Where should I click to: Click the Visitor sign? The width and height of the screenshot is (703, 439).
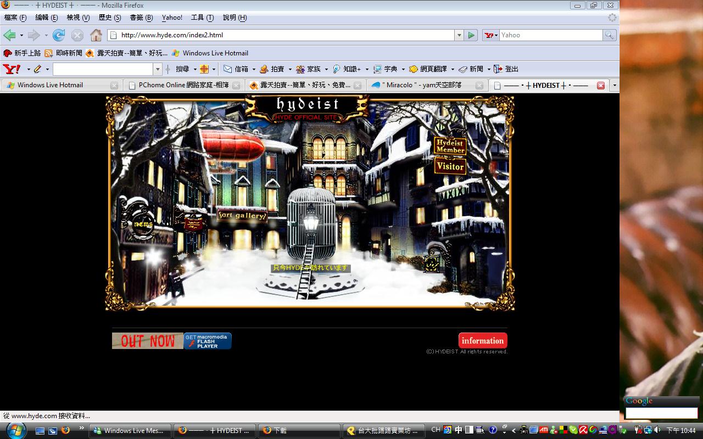(x=450, y=166)
